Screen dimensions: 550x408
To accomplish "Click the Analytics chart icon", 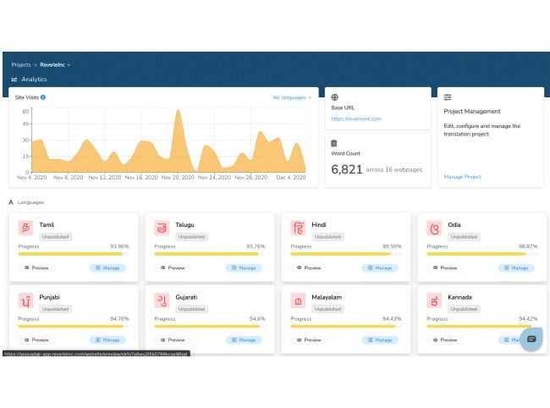I will (14, 80).
